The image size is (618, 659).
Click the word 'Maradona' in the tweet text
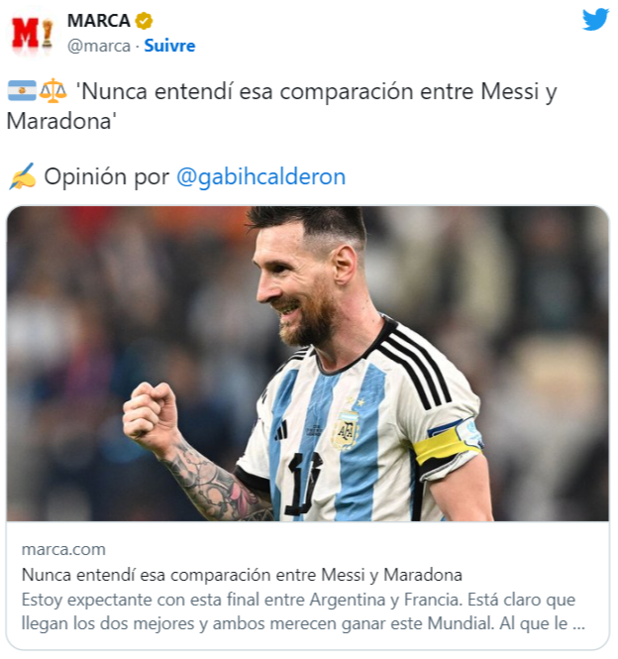tap(58, 122)
